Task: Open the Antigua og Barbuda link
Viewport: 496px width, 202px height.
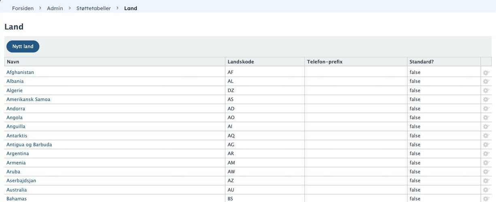Action: 29,145
